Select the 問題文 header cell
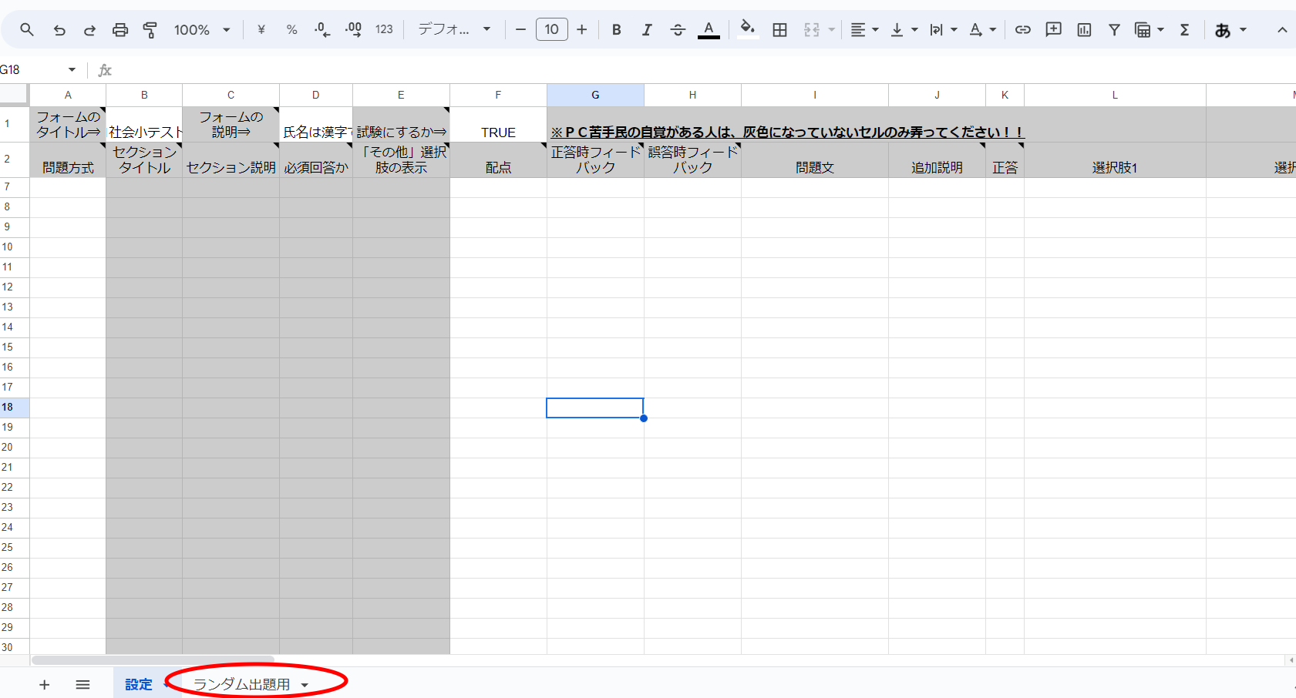Viewport: 1296px width, 698px height. (x=815, y=159)
